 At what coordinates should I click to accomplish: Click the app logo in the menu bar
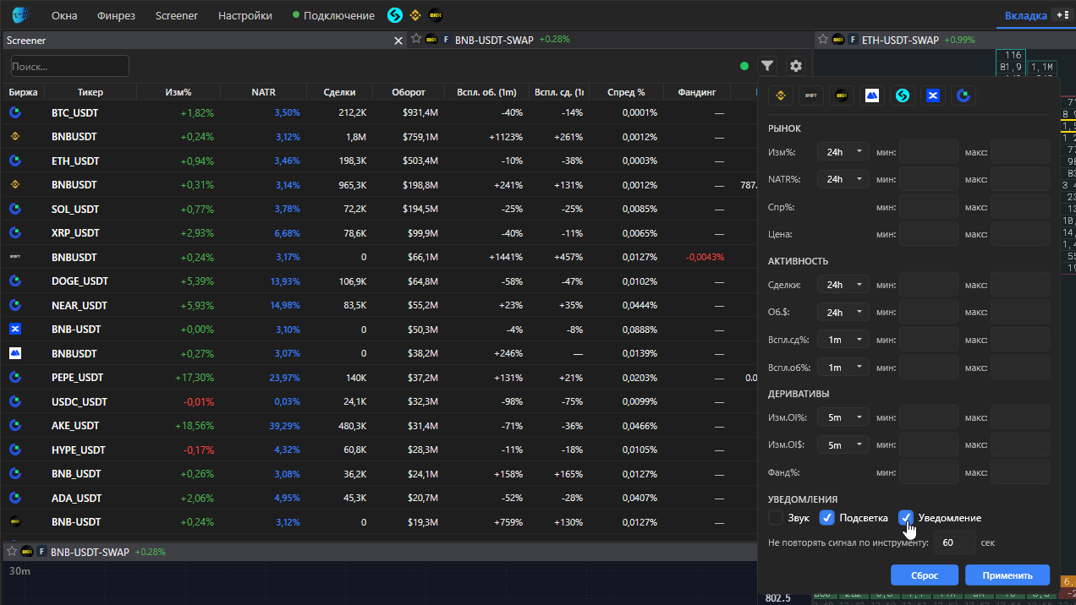tap(21, 15)
